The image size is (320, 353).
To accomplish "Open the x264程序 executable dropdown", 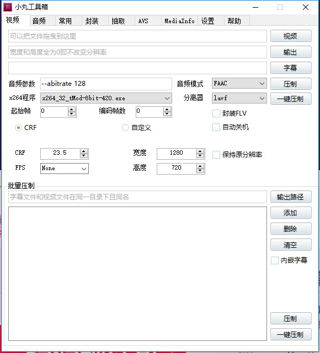I will [x=106, y=98].
